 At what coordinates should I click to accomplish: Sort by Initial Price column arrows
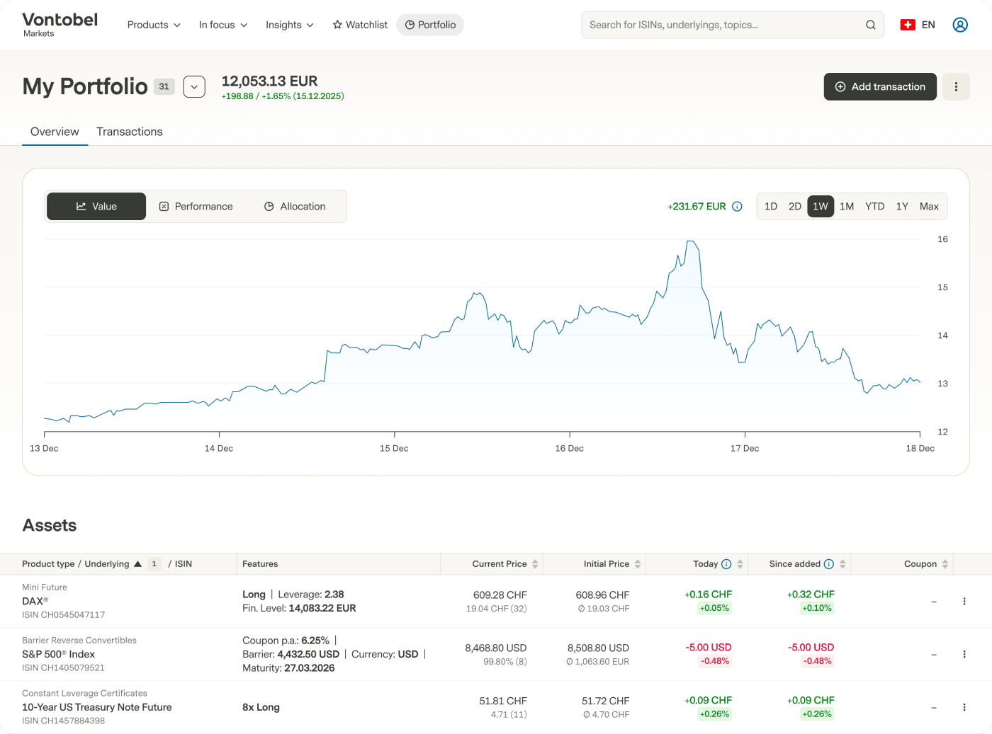pos(638,564)
